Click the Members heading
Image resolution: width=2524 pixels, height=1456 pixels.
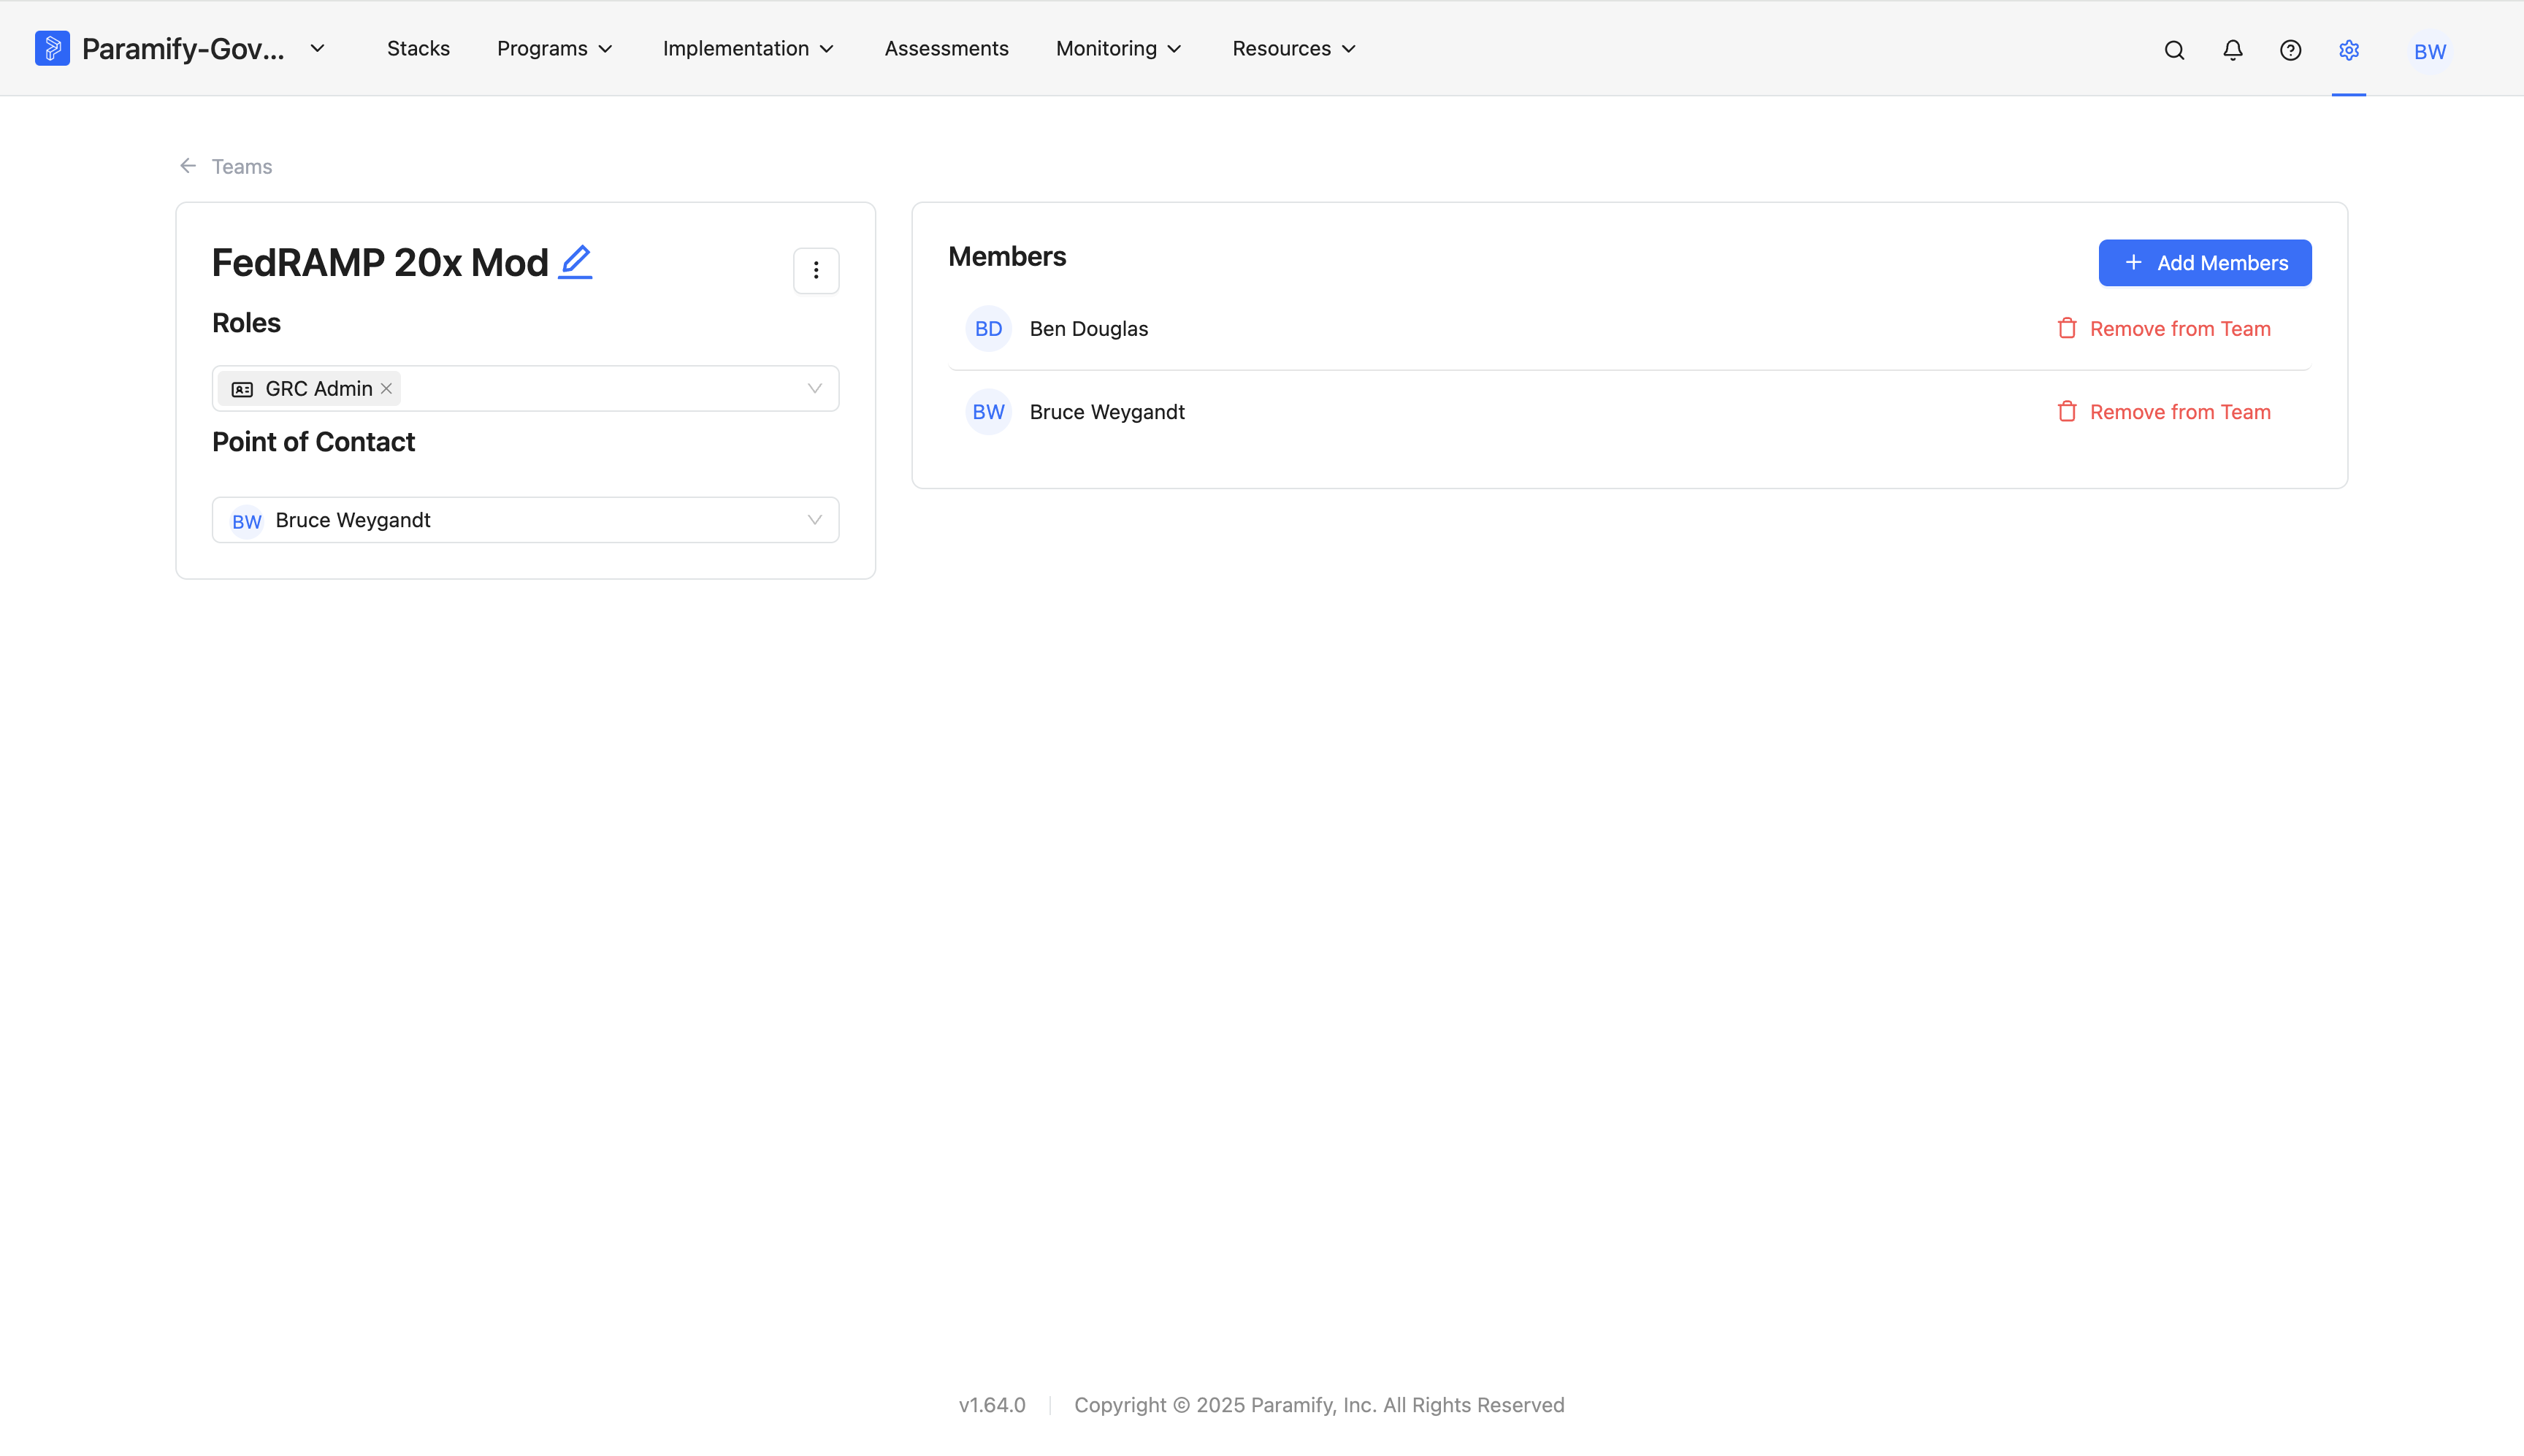pos(1006,256)
